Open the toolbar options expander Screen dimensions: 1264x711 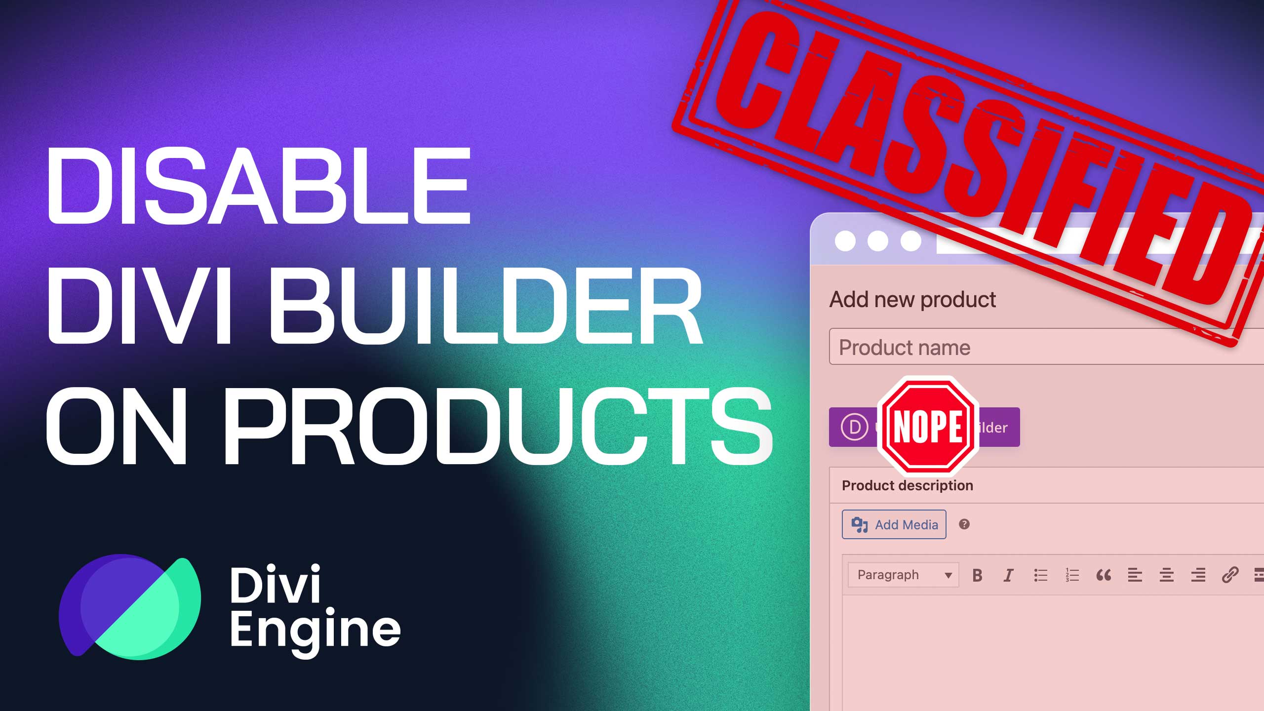pyautogui.click(x=1260, y=575)
